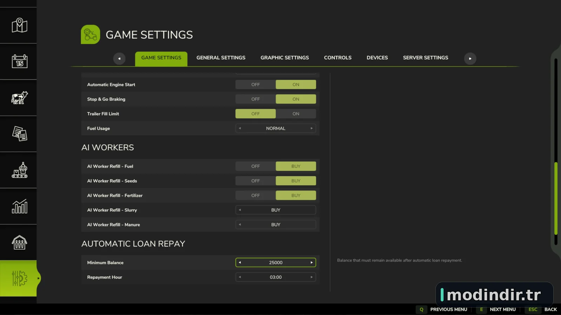Go to previous tab with left arrow
The image size is (561, 315).
(x=119, y=58)
